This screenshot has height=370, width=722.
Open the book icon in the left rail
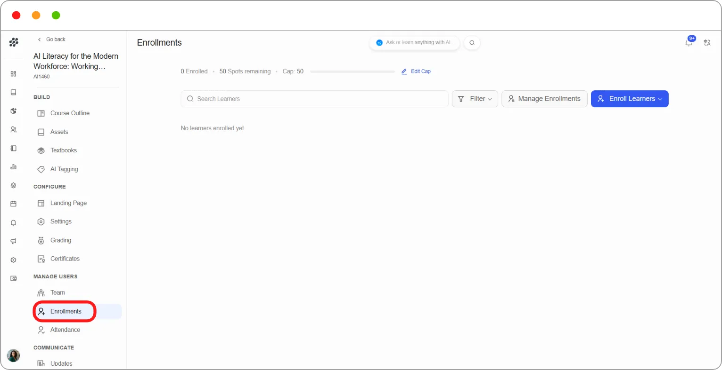13,92
